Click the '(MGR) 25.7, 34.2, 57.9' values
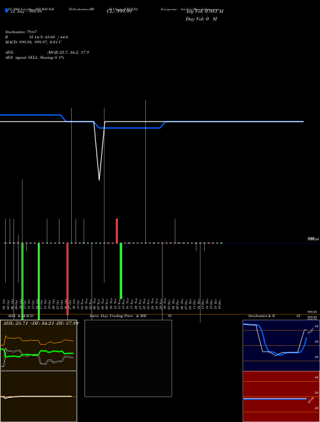The image size is (320, 422). tap(68, 52)
